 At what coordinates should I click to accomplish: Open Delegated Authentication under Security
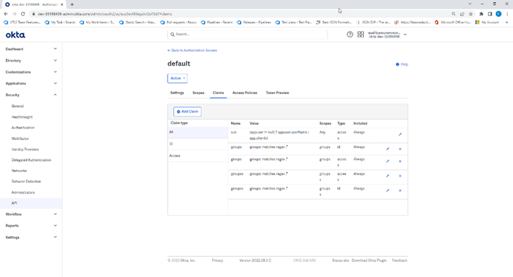pos(31,160)
